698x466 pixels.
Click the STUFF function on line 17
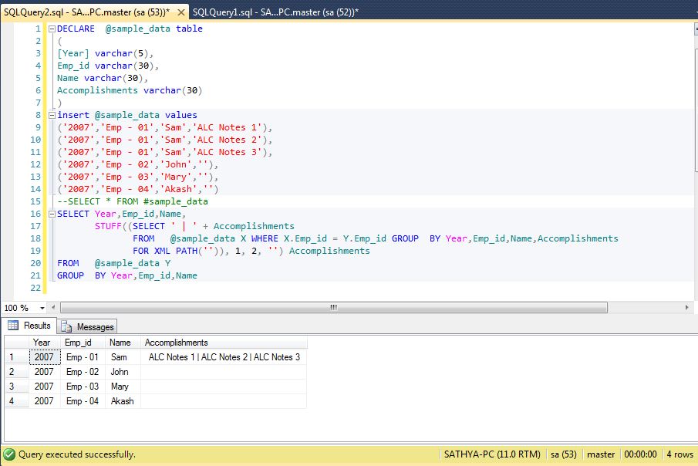[x=108, y=226]
